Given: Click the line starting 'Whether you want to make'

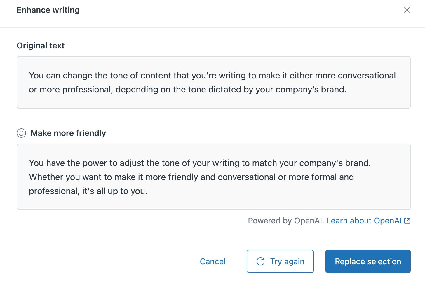Looking at the screenshot, I should [x=191, y=177].
